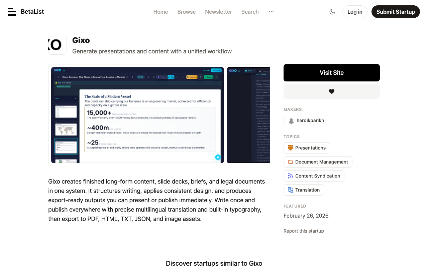Go to the Home menu item

tap(160, 12)
